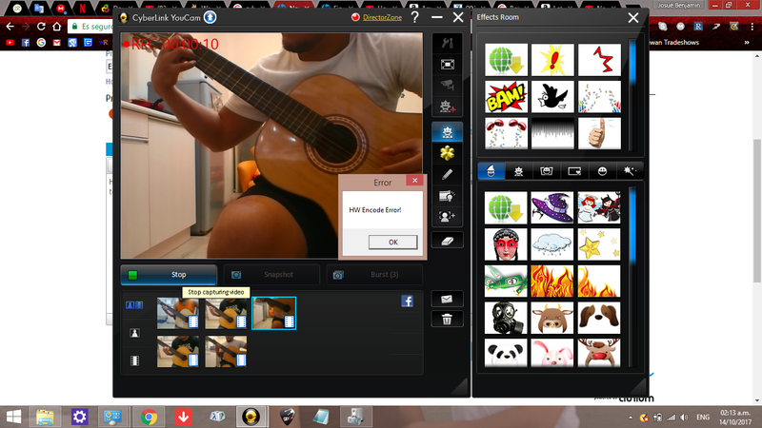Share to Facebook via the Facebook icon

[407, 301]
